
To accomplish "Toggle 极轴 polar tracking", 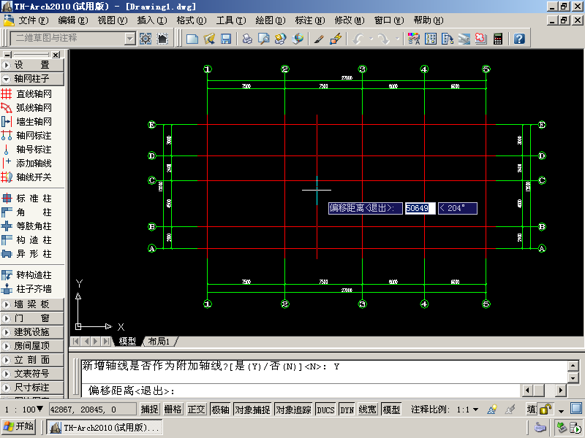I will tap(220, 410).
